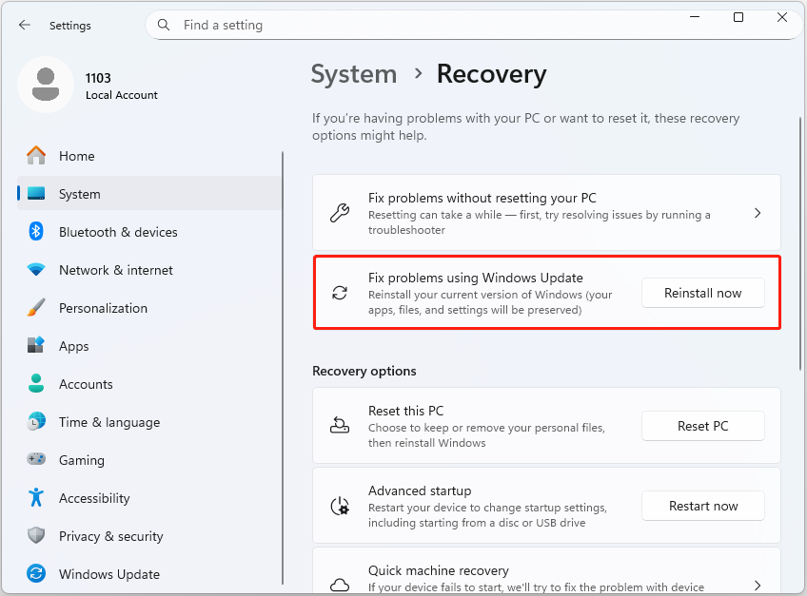This screenshot has height=596, width=807.
Task: Click the Reinstall now button
Action: pyautogui.click(x=703, y=293)
